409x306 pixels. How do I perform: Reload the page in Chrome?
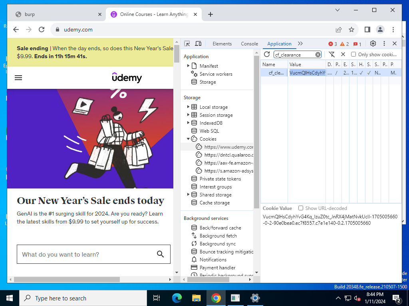[x=42, y=29]
